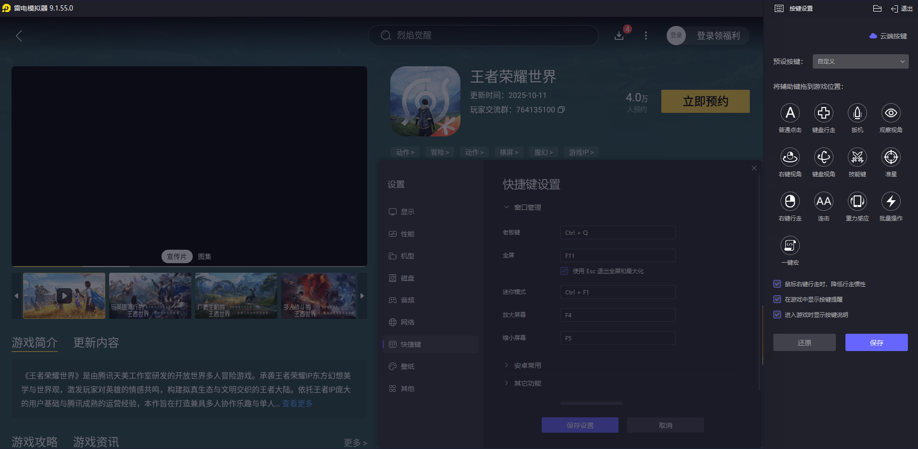Uncheck 进入游戏时显示按键说明
918x449 pixels.
point(777,315)
